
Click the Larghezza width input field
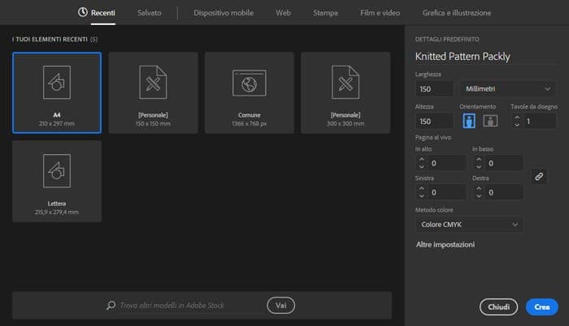click(x=434, y=88)
